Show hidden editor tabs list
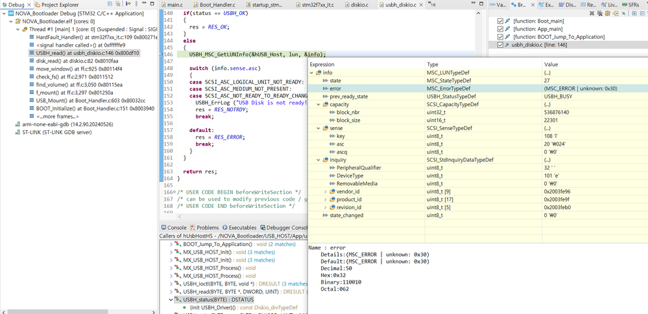 [431, 5]
